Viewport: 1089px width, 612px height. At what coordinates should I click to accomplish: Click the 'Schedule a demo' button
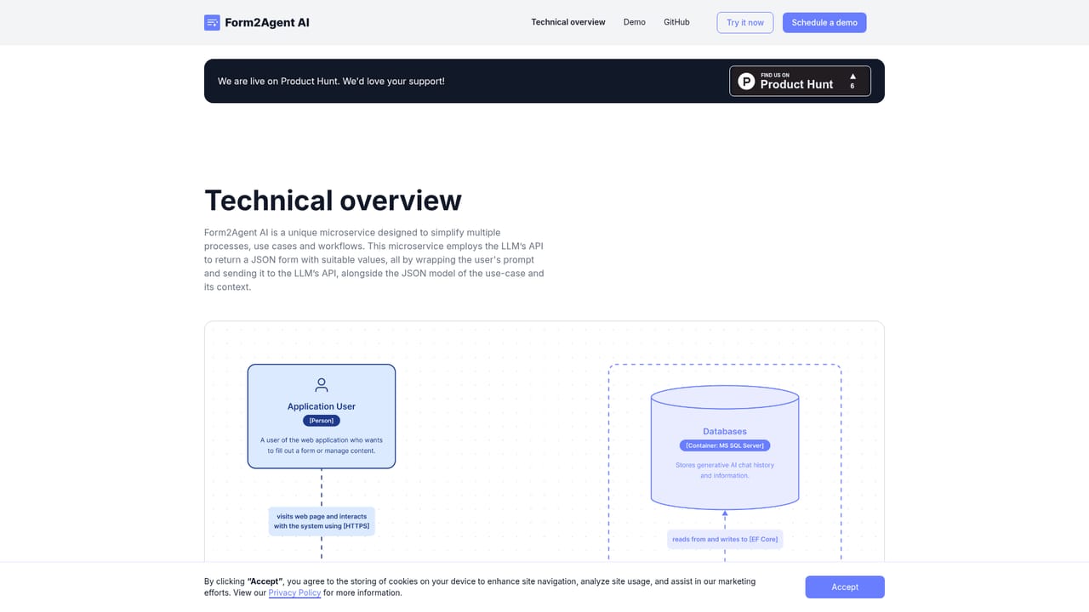[x=824, y=23]
